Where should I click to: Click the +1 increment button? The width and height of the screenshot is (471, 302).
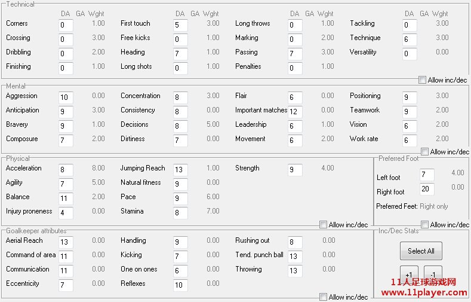point(409,274)
